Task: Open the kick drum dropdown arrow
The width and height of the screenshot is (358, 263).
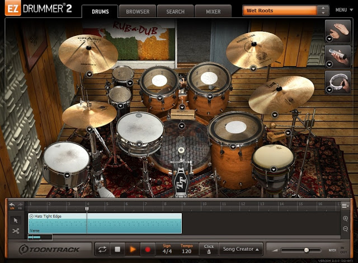Action: coord(182,126)
